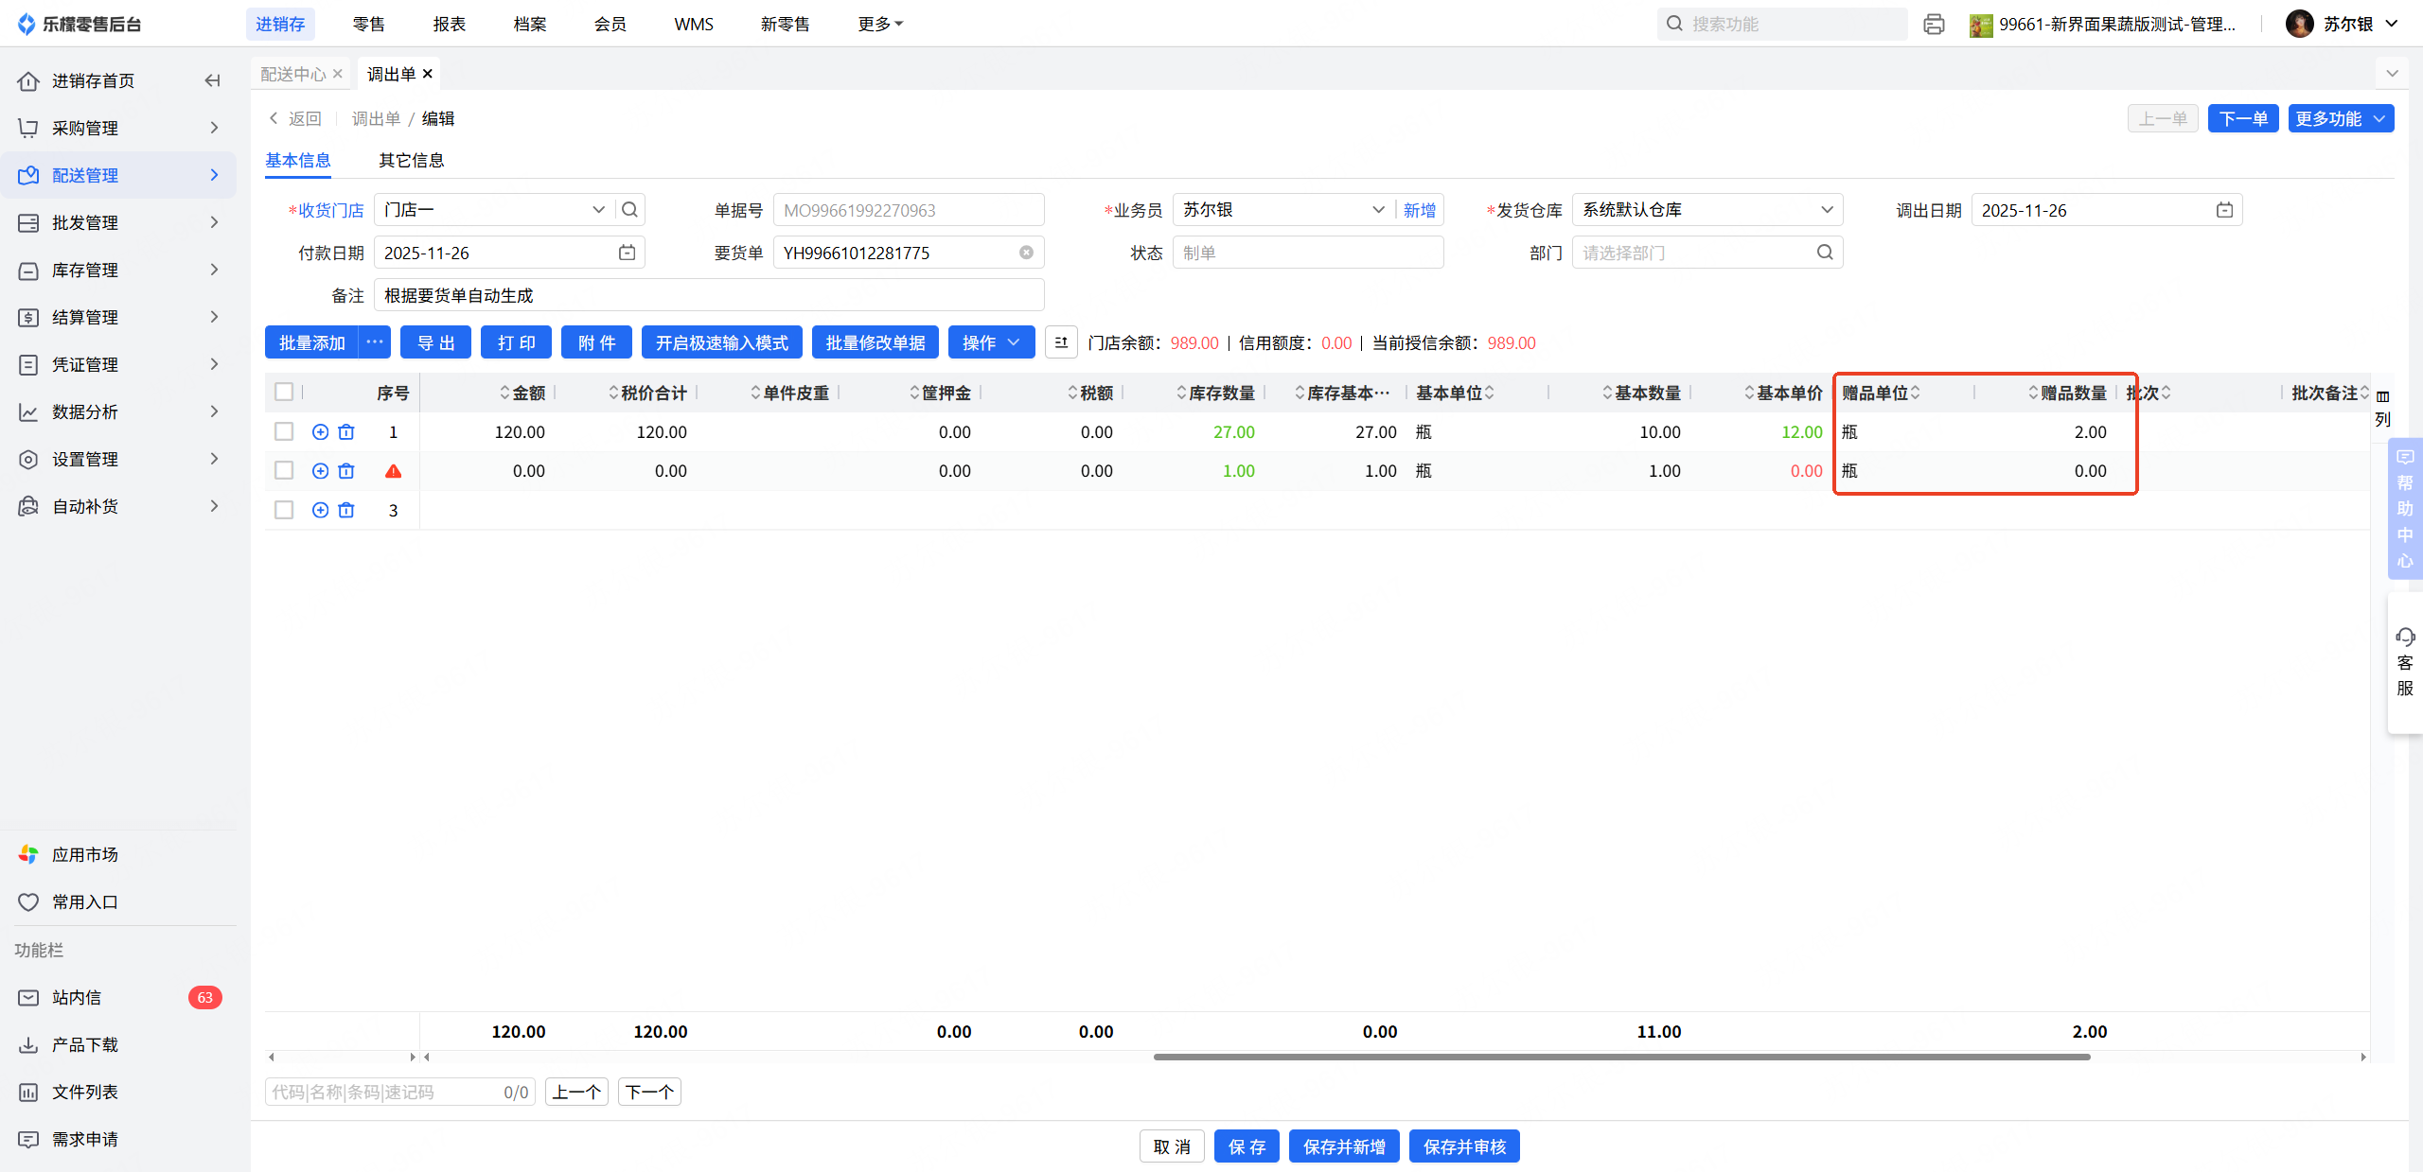
Task: Check the checkbox for row 3
Action: tap(284, 511)
